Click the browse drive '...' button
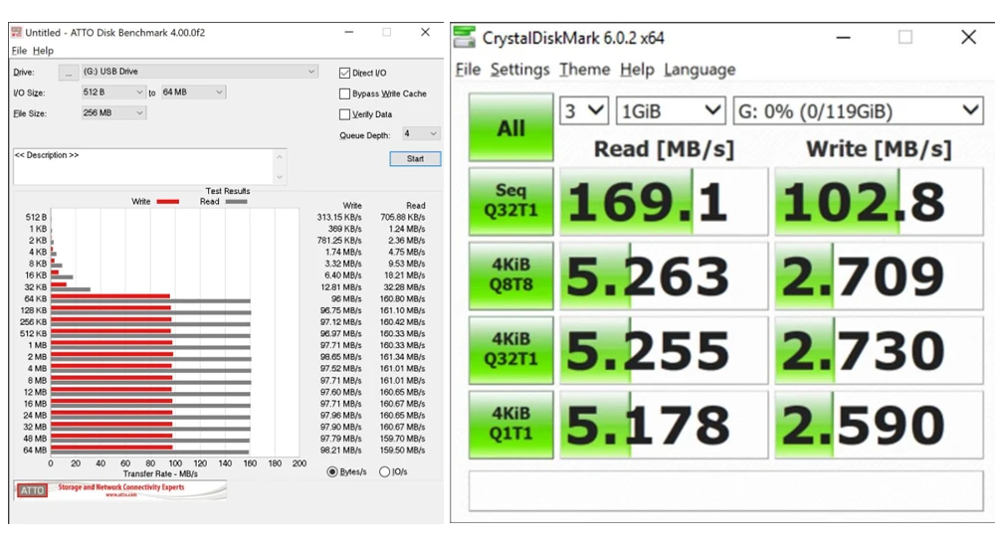995x547 pixels. [x=69, y=73]
